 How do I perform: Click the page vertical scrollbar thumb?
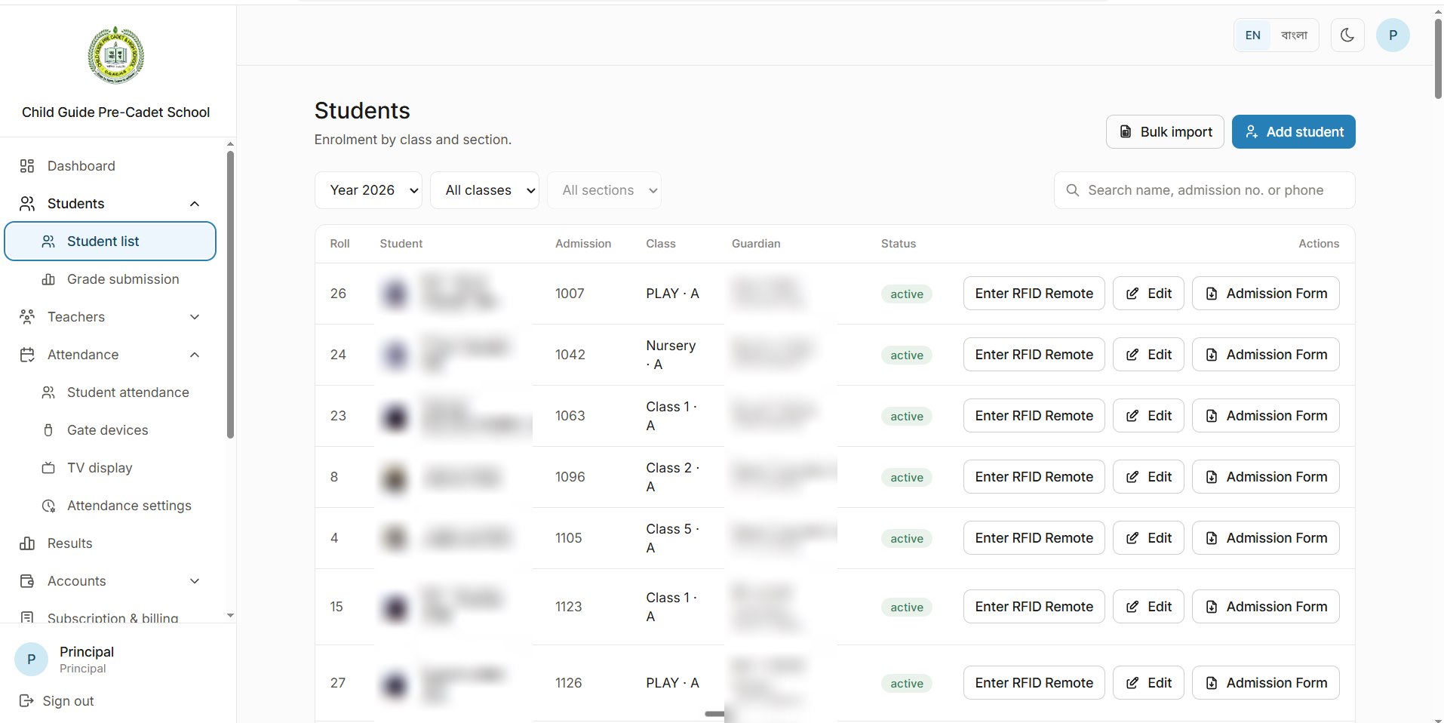tap(1438, 59)
